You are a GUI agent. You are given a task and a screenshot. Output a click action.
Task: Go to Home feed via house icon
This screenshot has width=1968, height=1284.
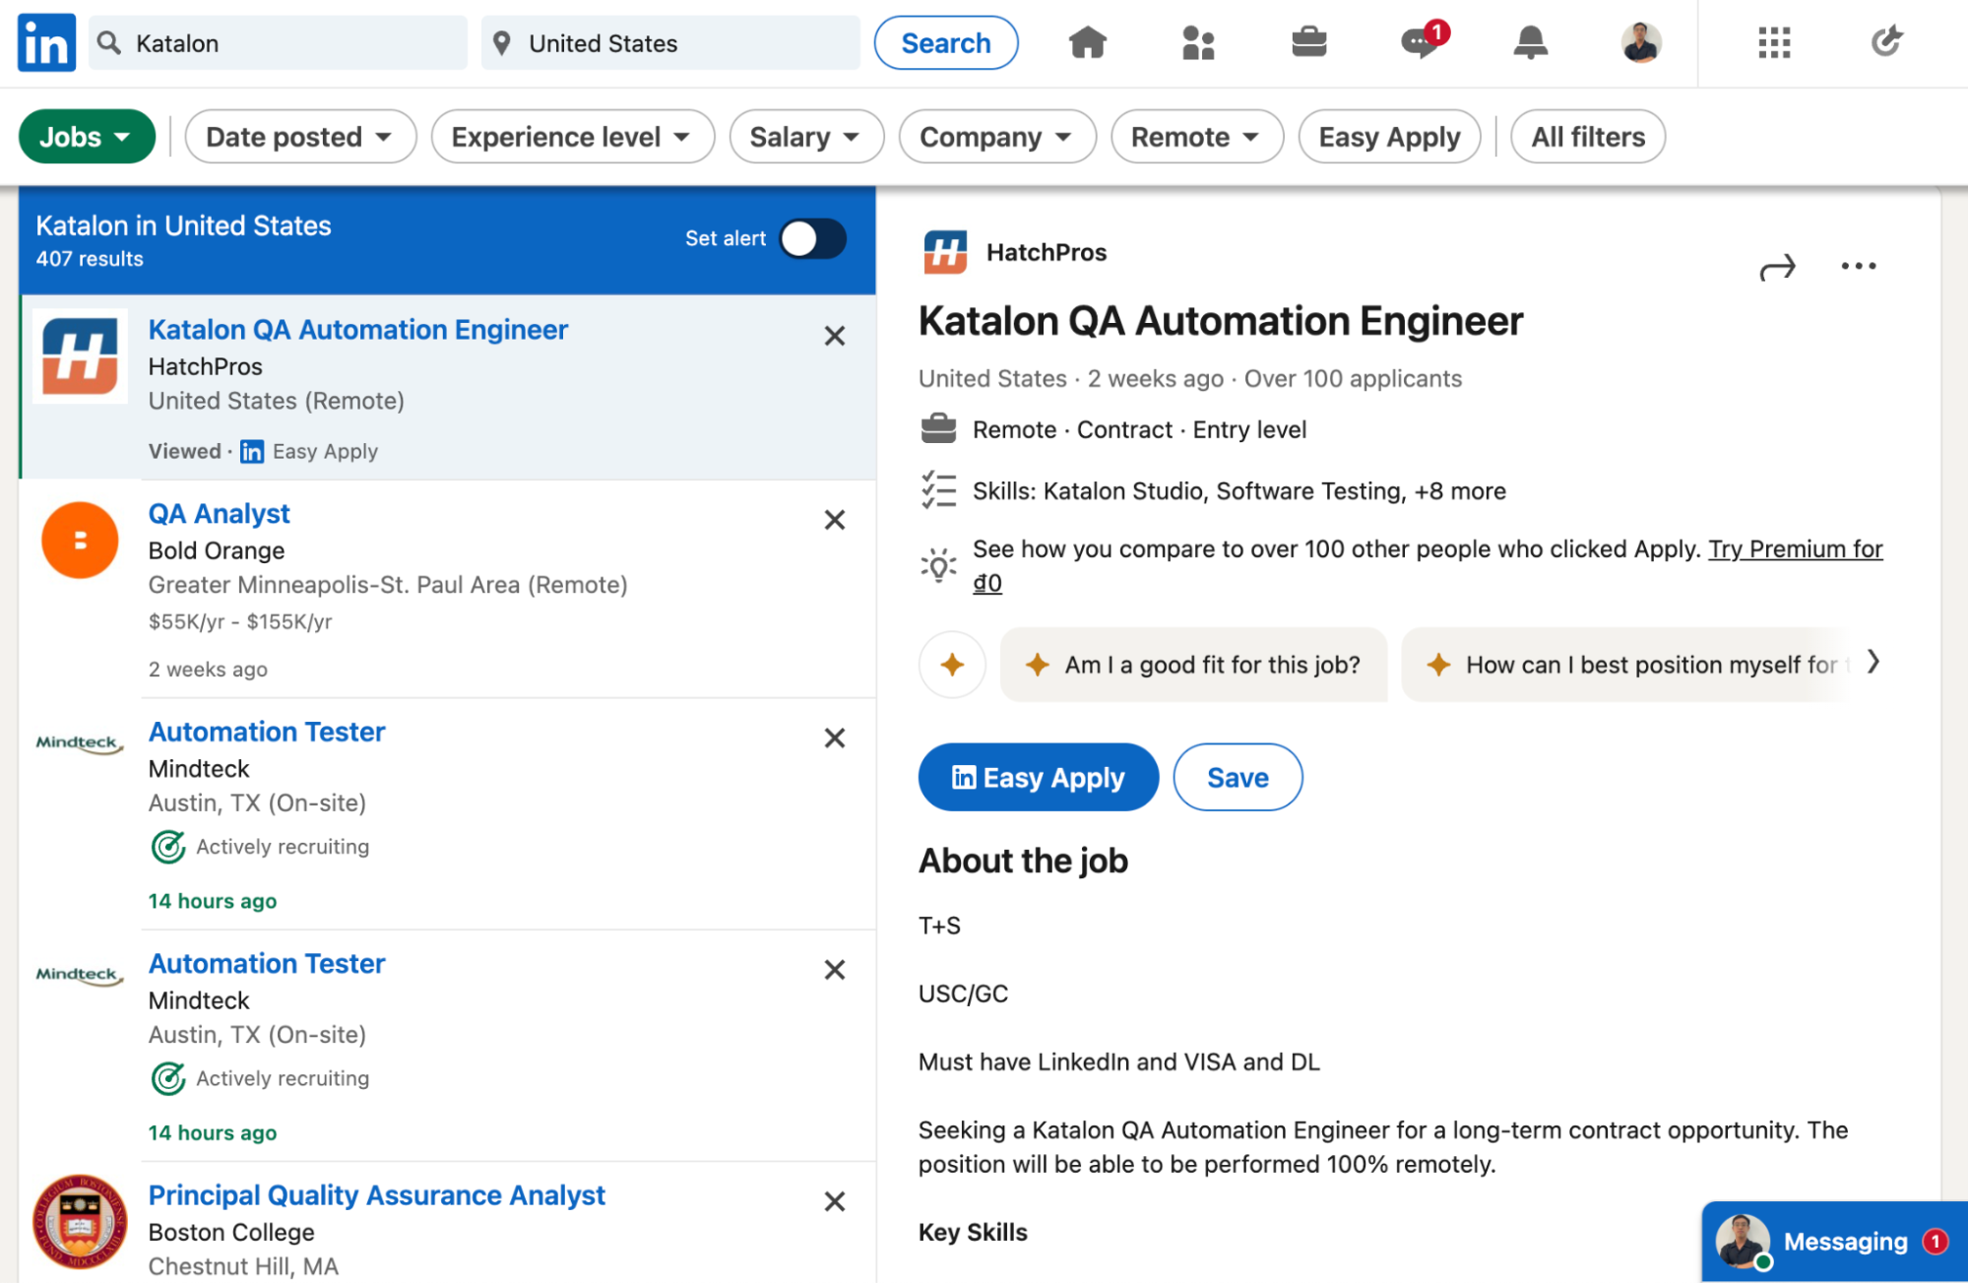point(1088,42)
